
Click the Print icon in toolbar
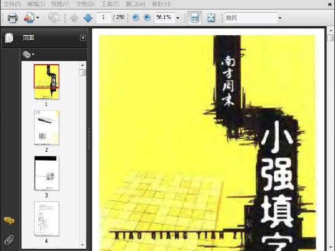(12, 18)
